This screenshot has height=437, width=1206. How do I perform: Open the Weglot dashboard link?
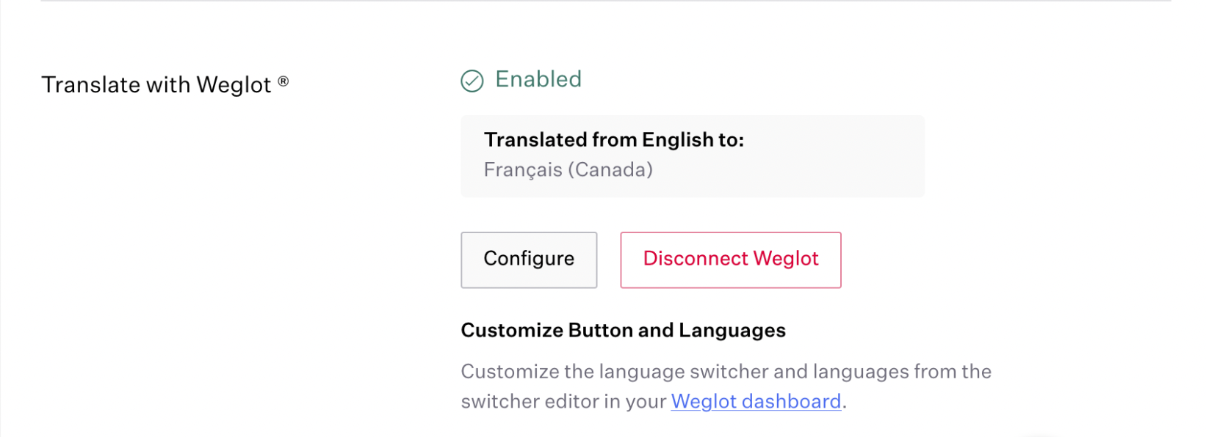point(756,401)
